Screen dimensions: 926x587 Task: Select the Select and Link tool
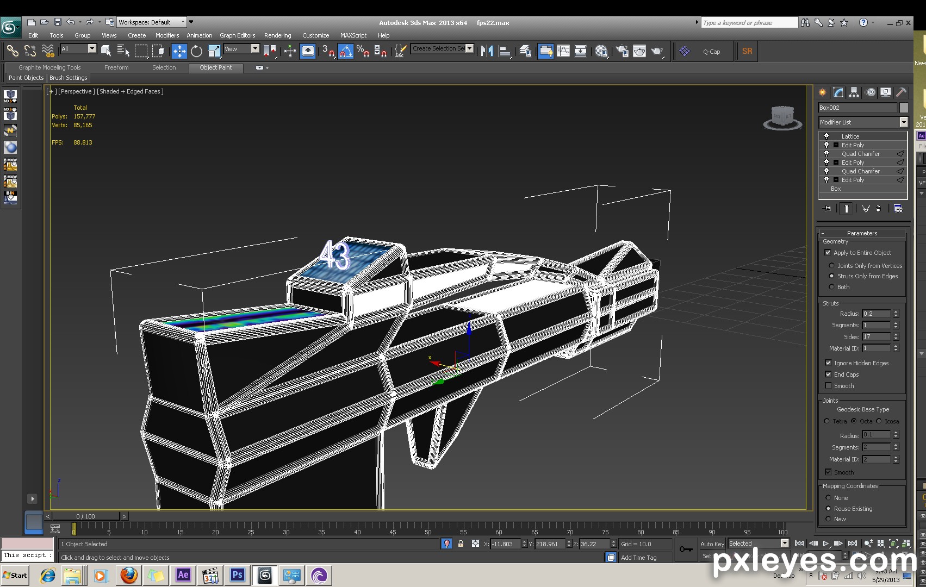[x=12, y=51]
